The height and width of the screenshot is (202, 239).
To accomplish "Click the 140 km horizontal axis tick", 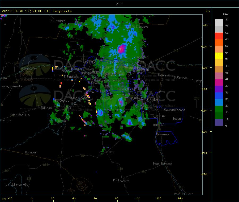I will 180,198.
